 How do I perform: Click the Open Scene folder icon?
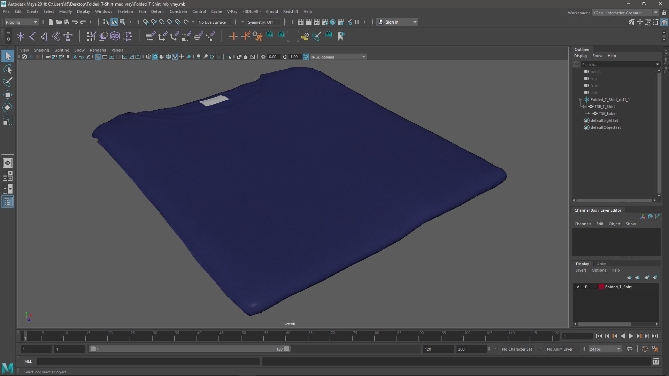click(x=59, y=22)
